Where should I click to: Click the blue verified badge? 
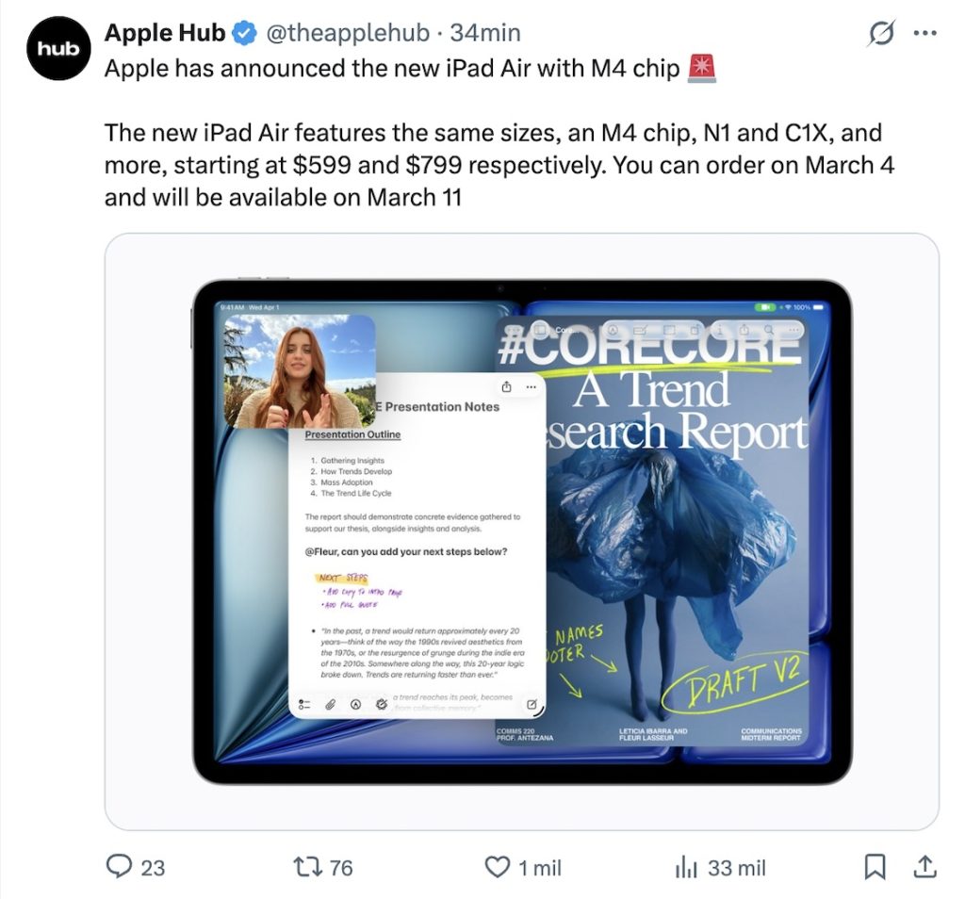coord(245,34)
